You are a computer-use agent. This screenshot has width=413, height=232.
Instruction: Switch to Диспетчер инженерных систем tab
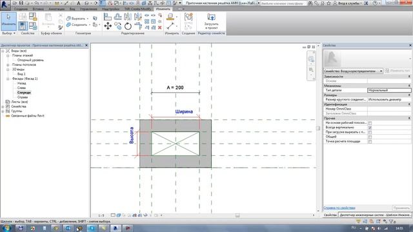tap(375, 215)
